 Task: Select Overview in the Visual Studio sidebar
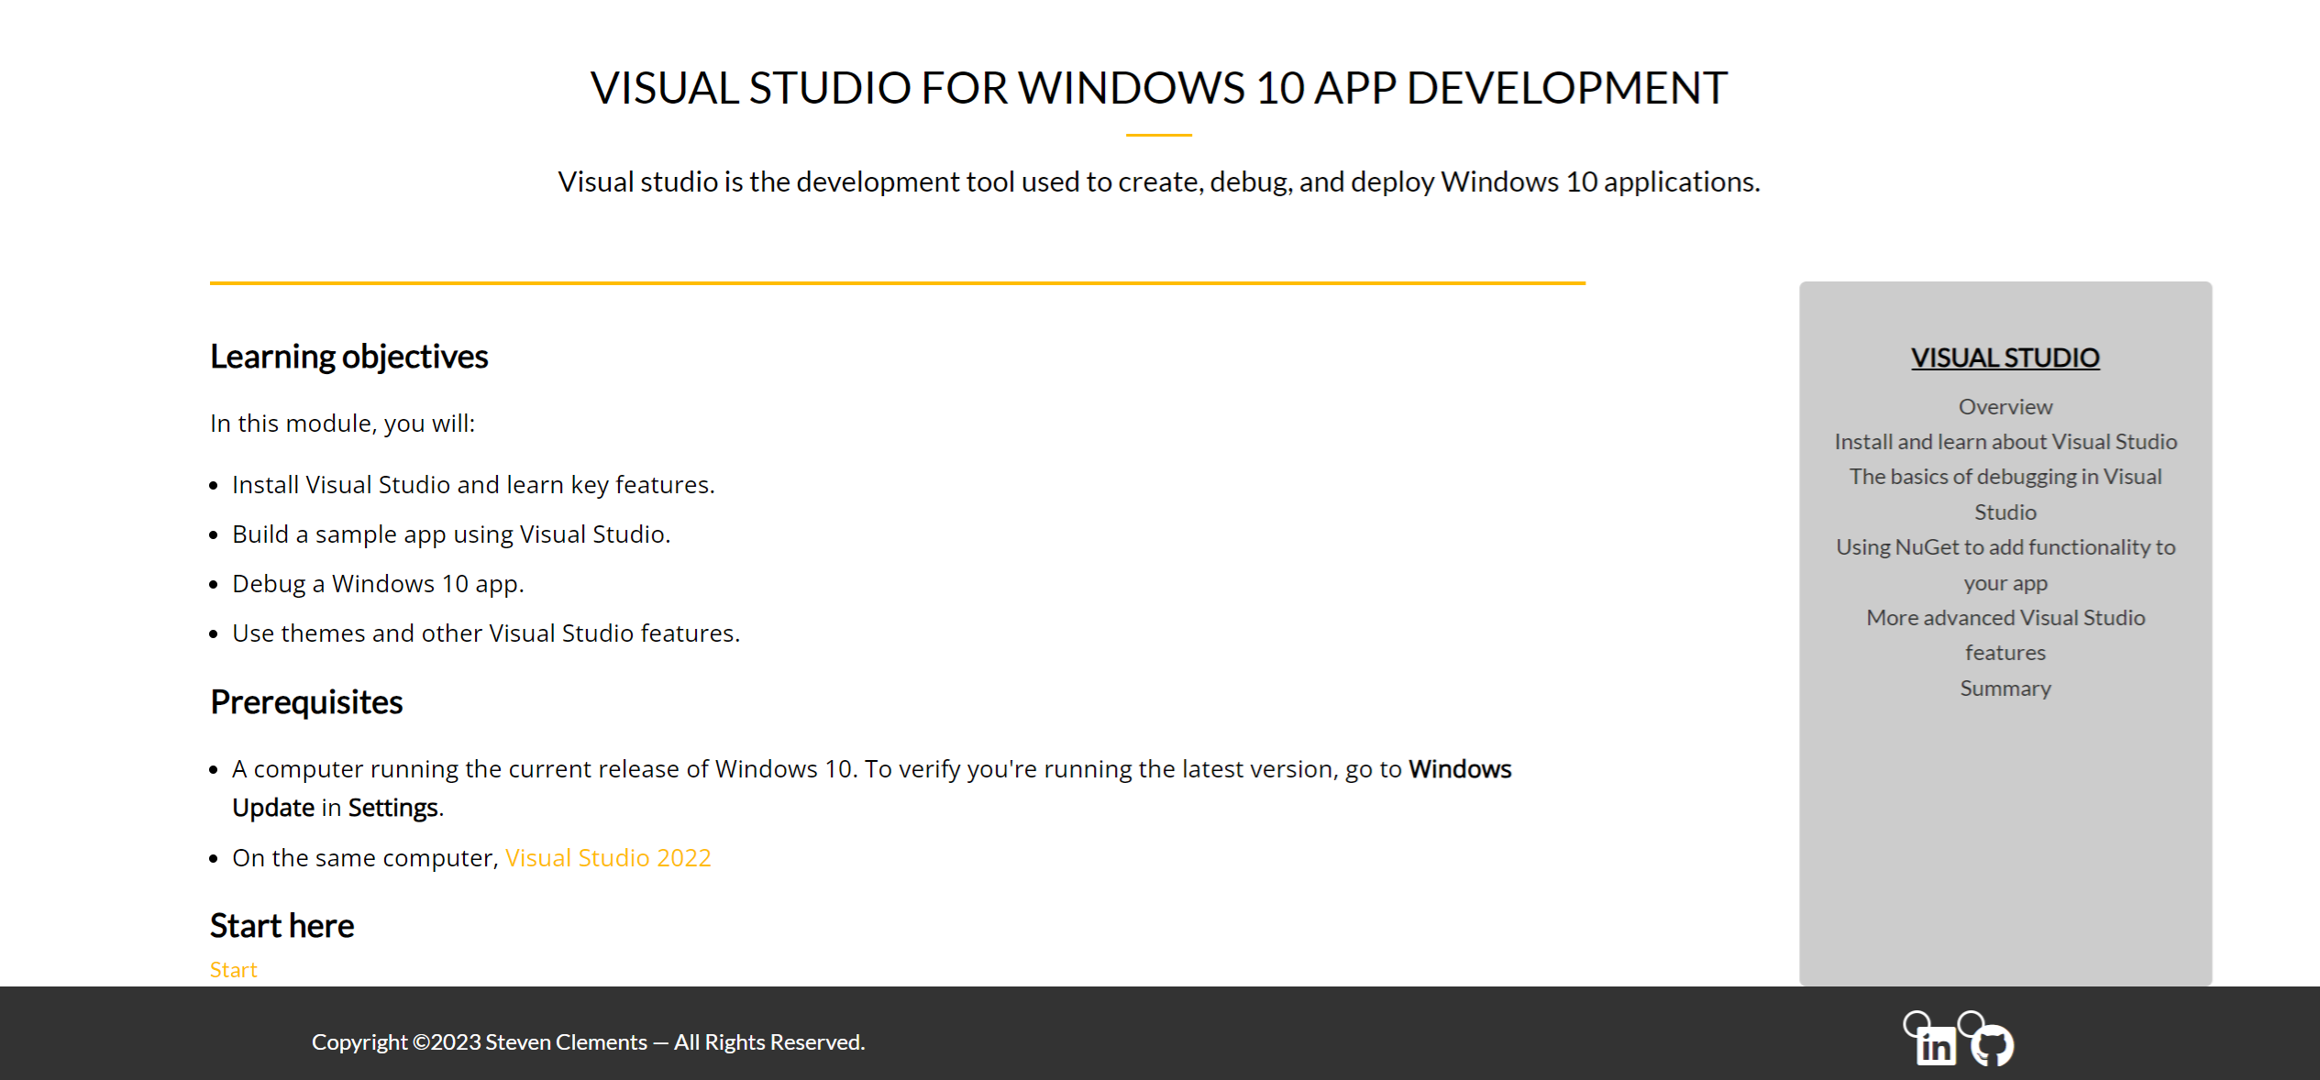pyautogui.click(x=2005, y=406)
